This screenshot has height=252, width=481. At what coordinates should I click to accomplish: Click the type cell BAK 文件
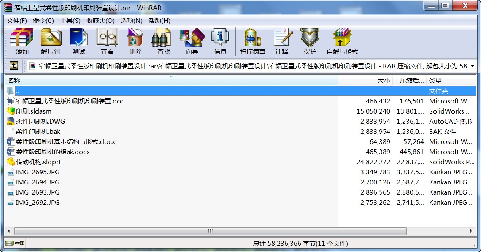click(443, 131)
